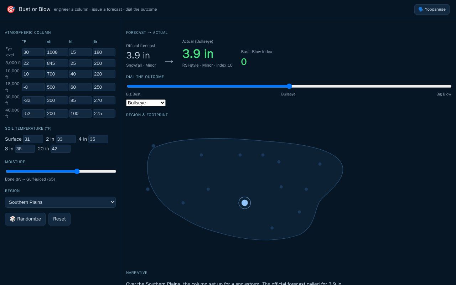The width and height of the screenshot is (456, 285).
Task: Click the highlighted bullseye marker on the map
Action: coord(245,203)
